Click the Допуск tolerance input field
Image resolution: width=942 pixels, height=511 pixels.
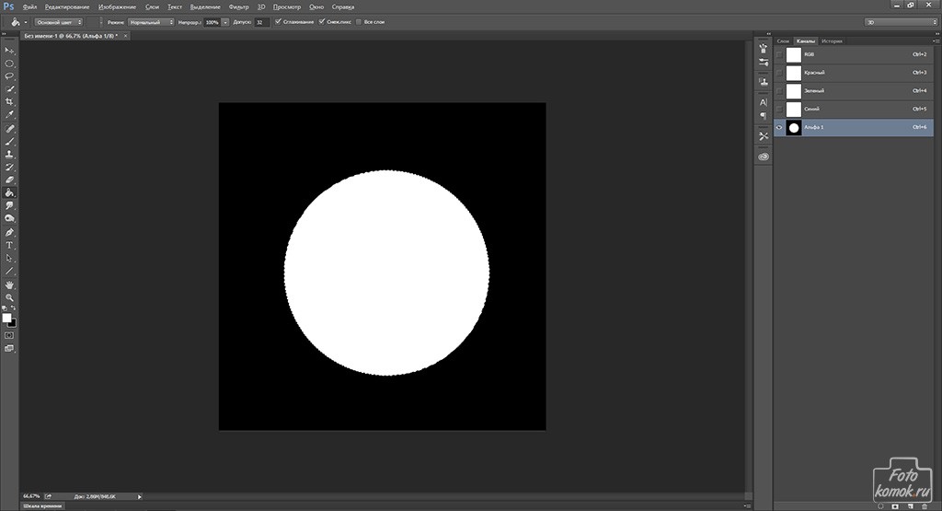(261, 21)
